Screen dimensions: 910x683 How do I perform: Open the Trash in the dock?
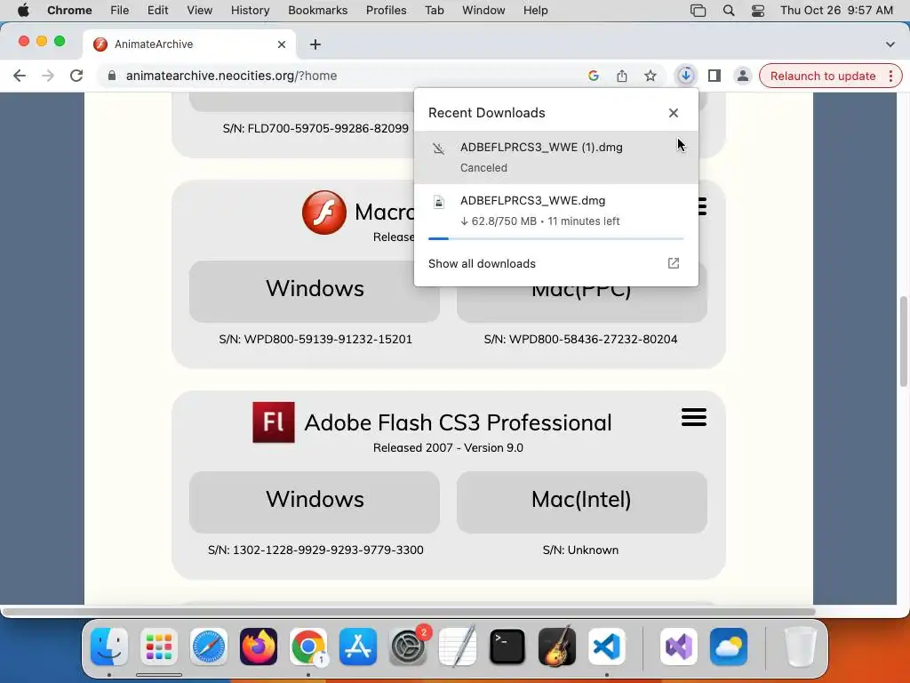tap(801, 647)
